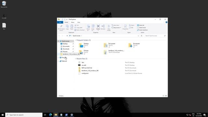Select the terraform folder in the navigation pane
The image size is (208, 117).
coord(70,54)
